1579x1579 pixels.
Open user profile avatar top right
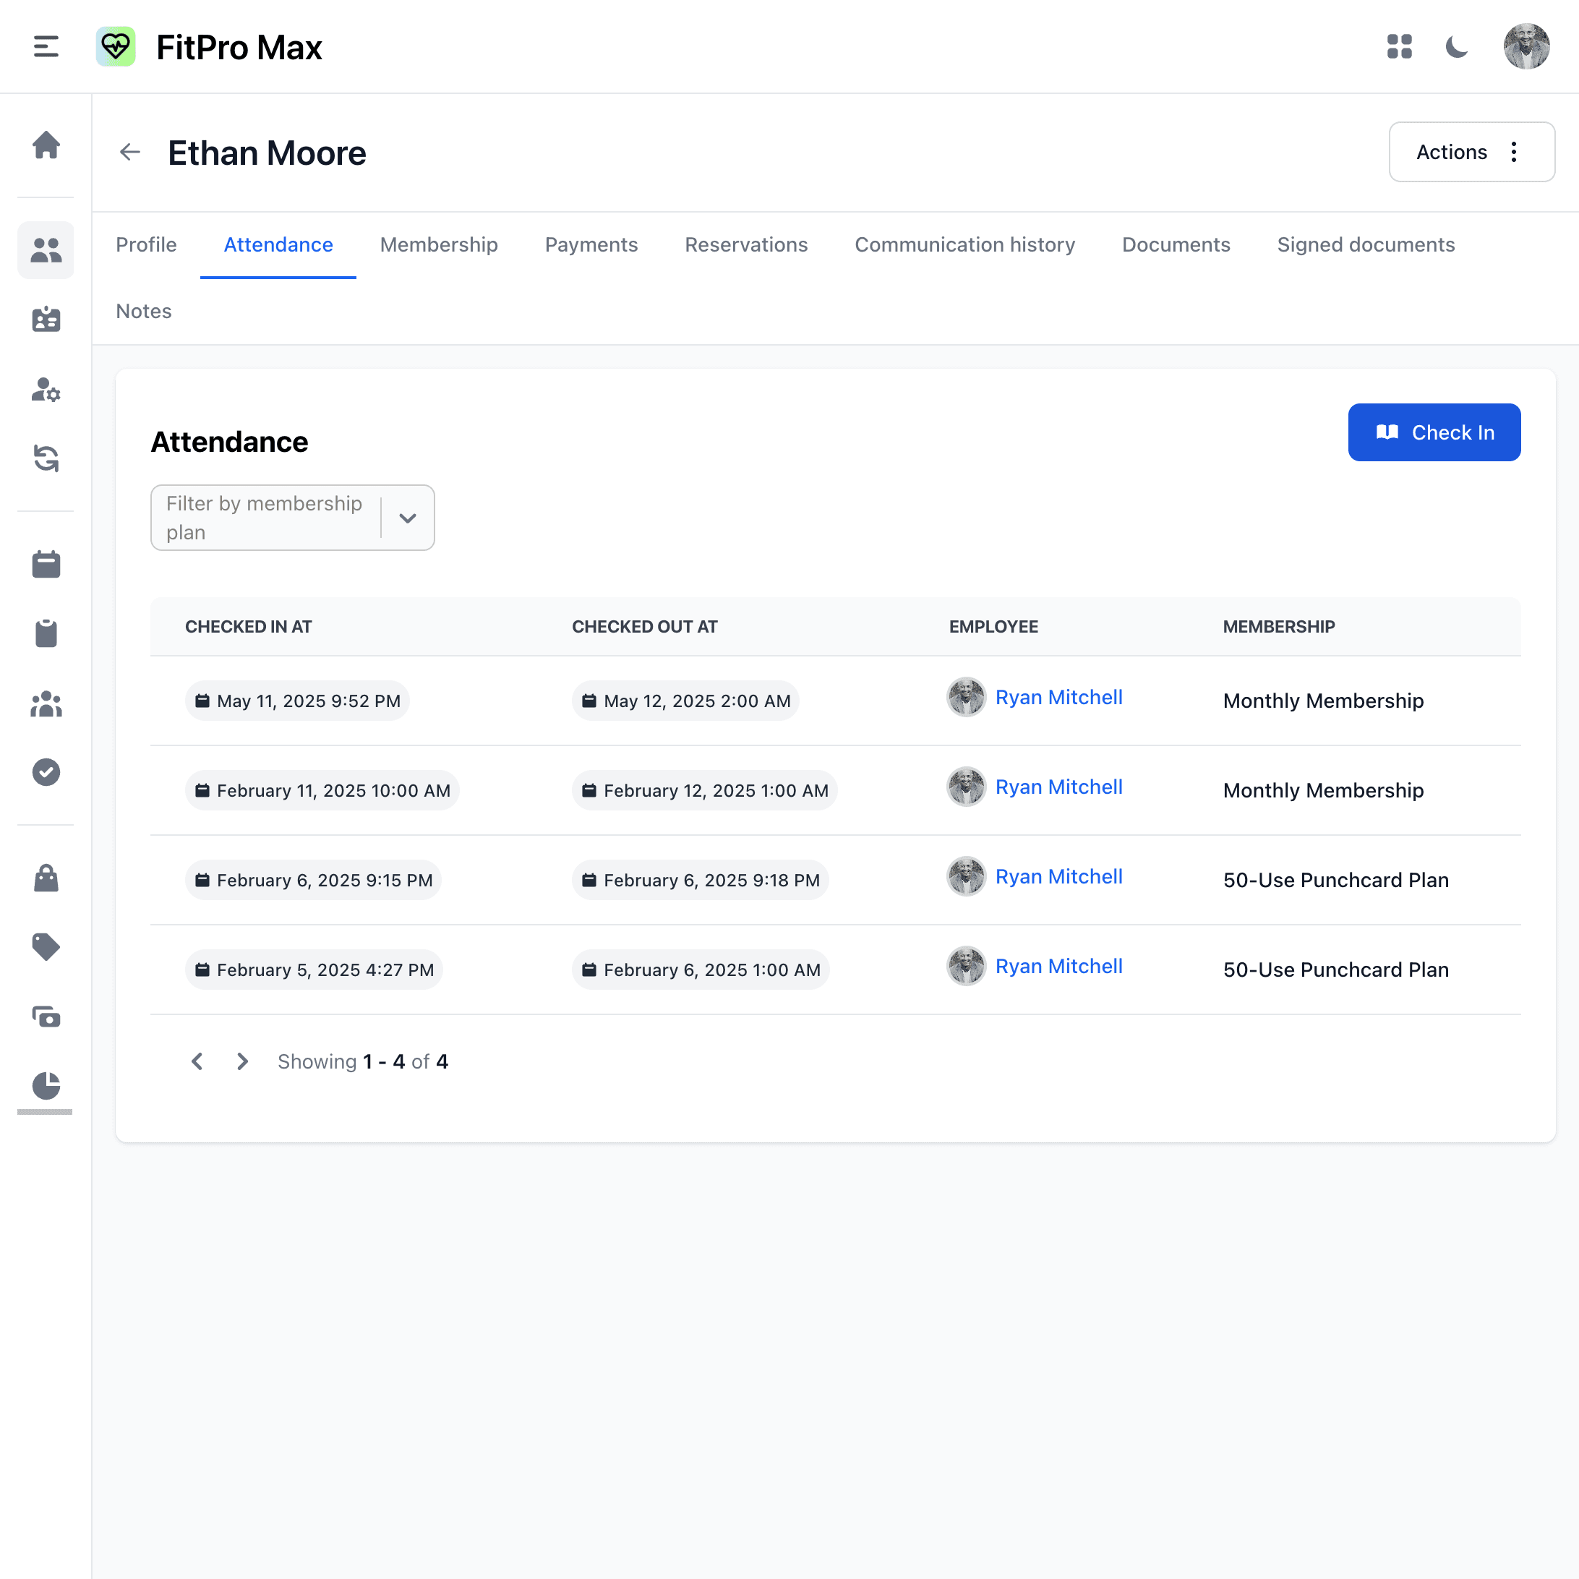1526,46
